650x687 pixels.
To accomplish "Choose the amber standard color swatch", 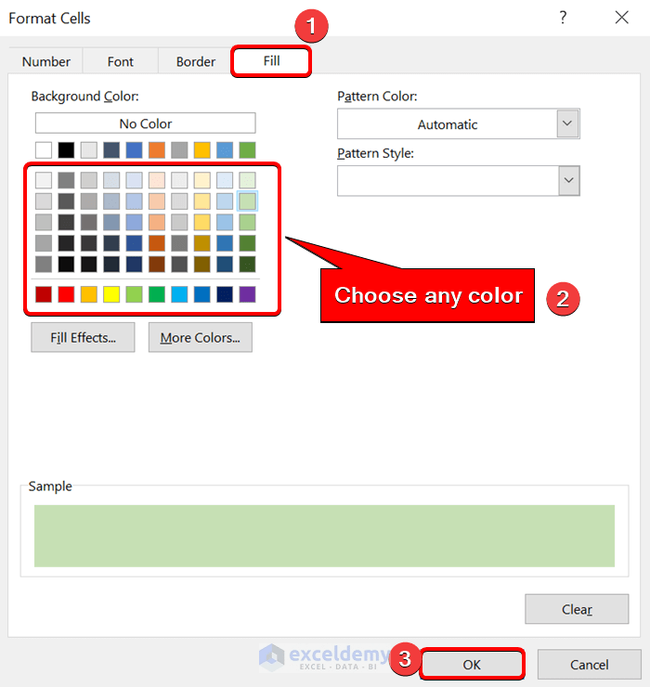I will point(89,294).
